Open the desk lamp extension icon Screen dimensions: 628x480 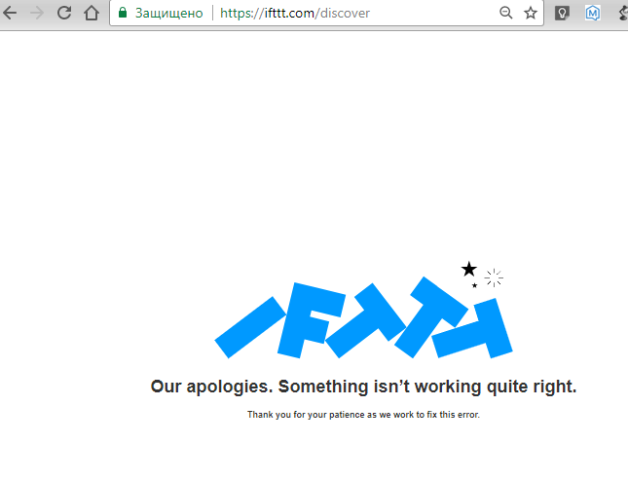(x=623, y=14)
